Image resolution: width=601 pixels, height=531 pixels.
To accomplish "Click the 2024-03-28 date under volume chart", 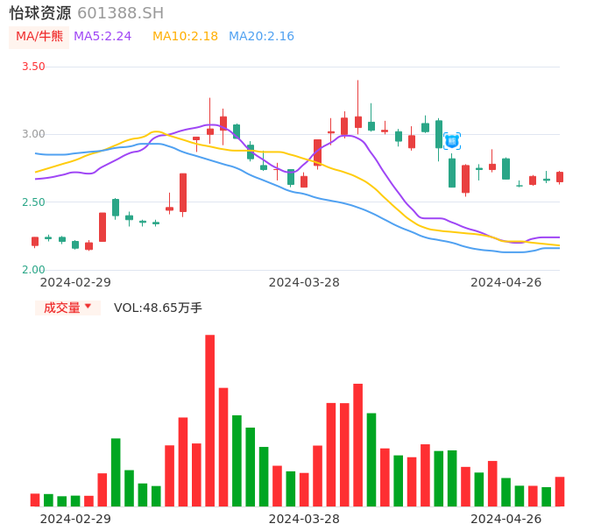I will click(304, 519).
